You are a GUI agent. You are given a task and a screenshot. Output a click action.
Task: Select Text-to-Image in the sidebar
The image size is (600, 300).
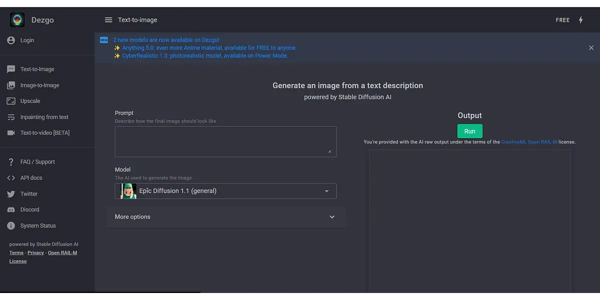coord(37,69)
